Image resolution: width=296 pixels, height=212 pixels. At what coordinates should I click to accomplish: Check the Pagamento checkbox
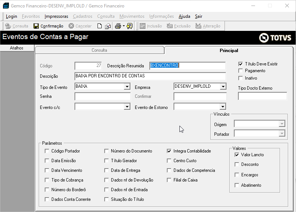[241, 71]
